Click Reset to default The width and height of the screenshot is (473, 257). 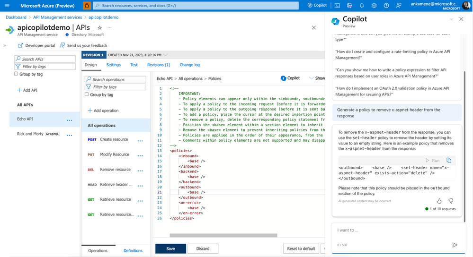(x=301, y=248)
